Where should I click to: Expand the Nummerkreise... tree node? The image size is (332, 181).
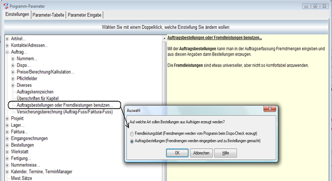click(7, 165)
